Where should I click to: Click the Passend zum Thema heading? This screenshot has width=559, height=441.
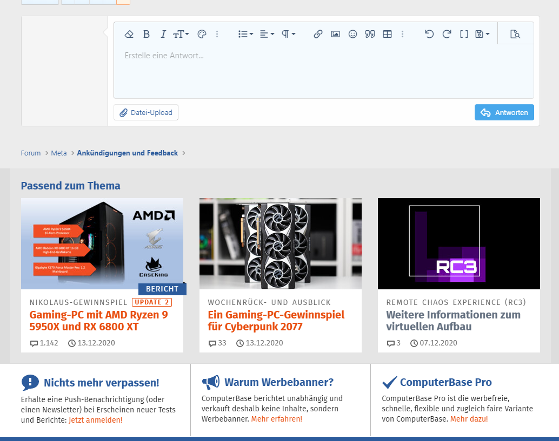pos(71,186)
